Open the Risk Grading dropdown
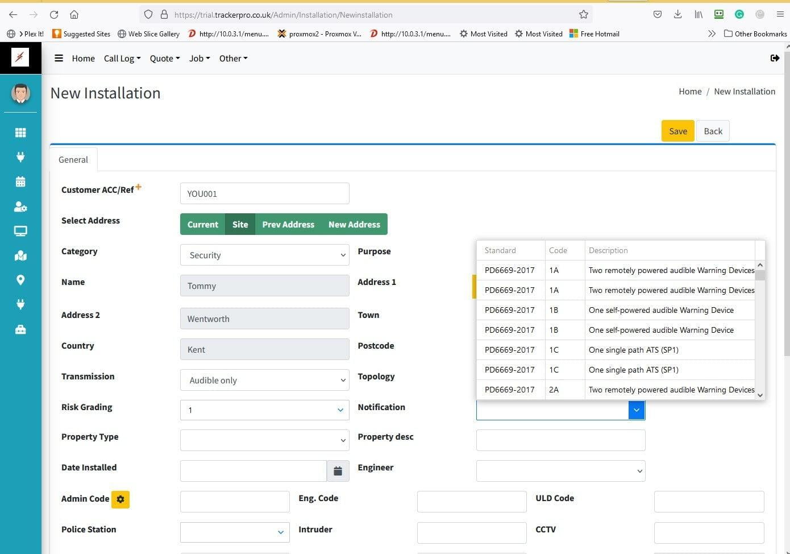This screenshot has width=790, height=554. 264,410
